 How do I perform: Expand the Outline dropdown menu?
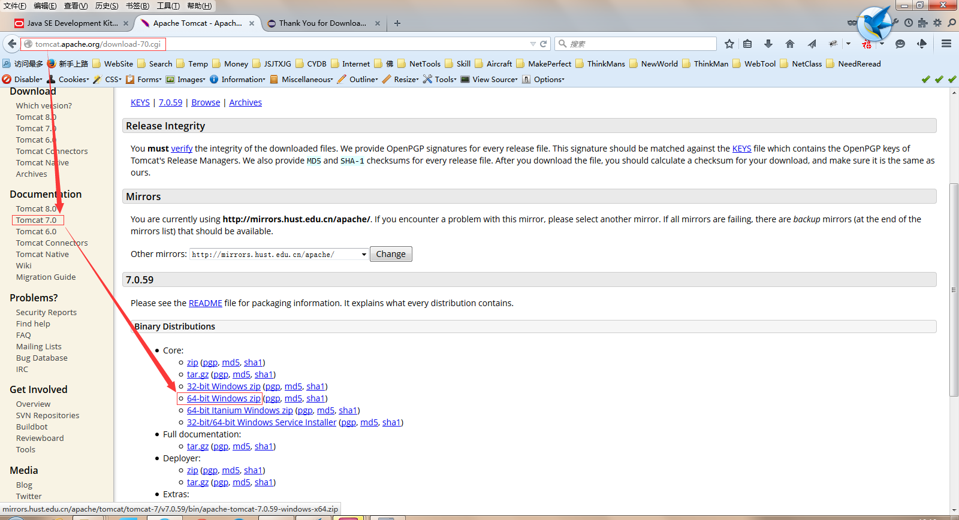pos(358,79)
